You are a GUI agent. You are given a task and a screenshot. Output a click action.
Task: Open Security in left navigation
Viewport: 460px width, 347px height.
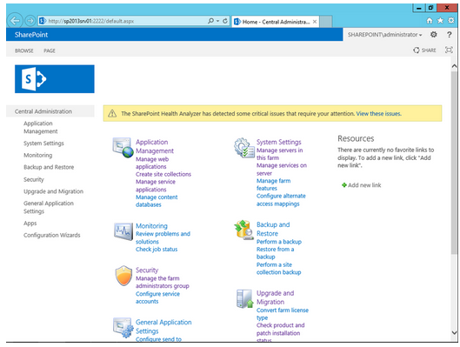[x=34, y=179]
